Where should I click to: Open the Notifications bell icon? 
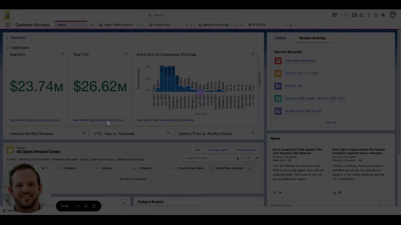point(383,15)
